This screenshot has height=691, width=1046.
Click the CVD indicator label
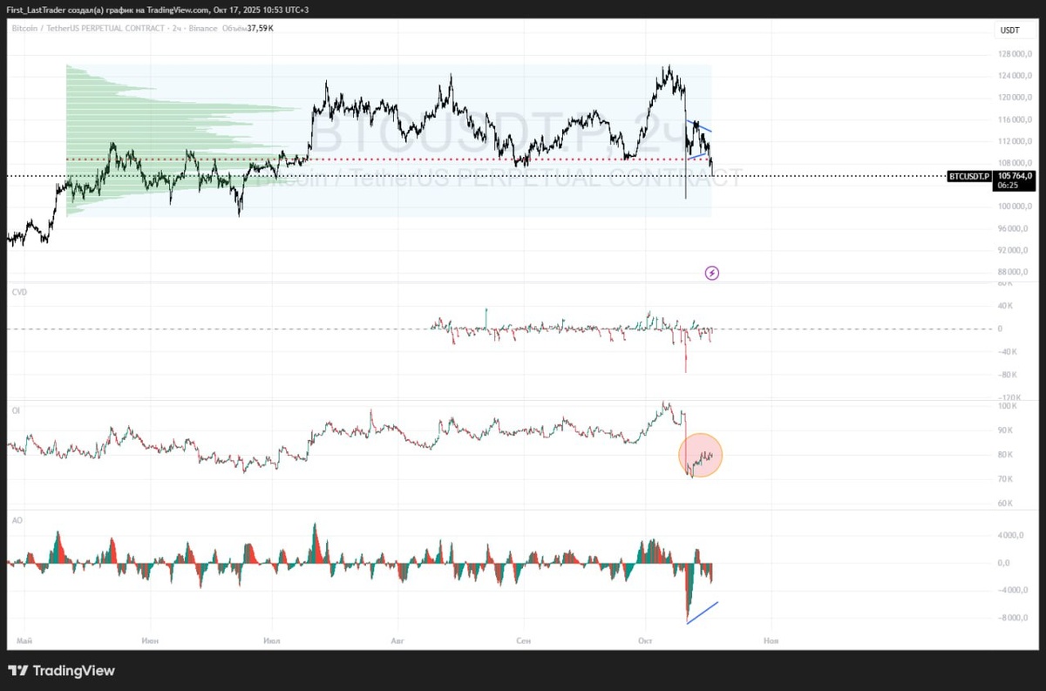(x=19, y=292)
